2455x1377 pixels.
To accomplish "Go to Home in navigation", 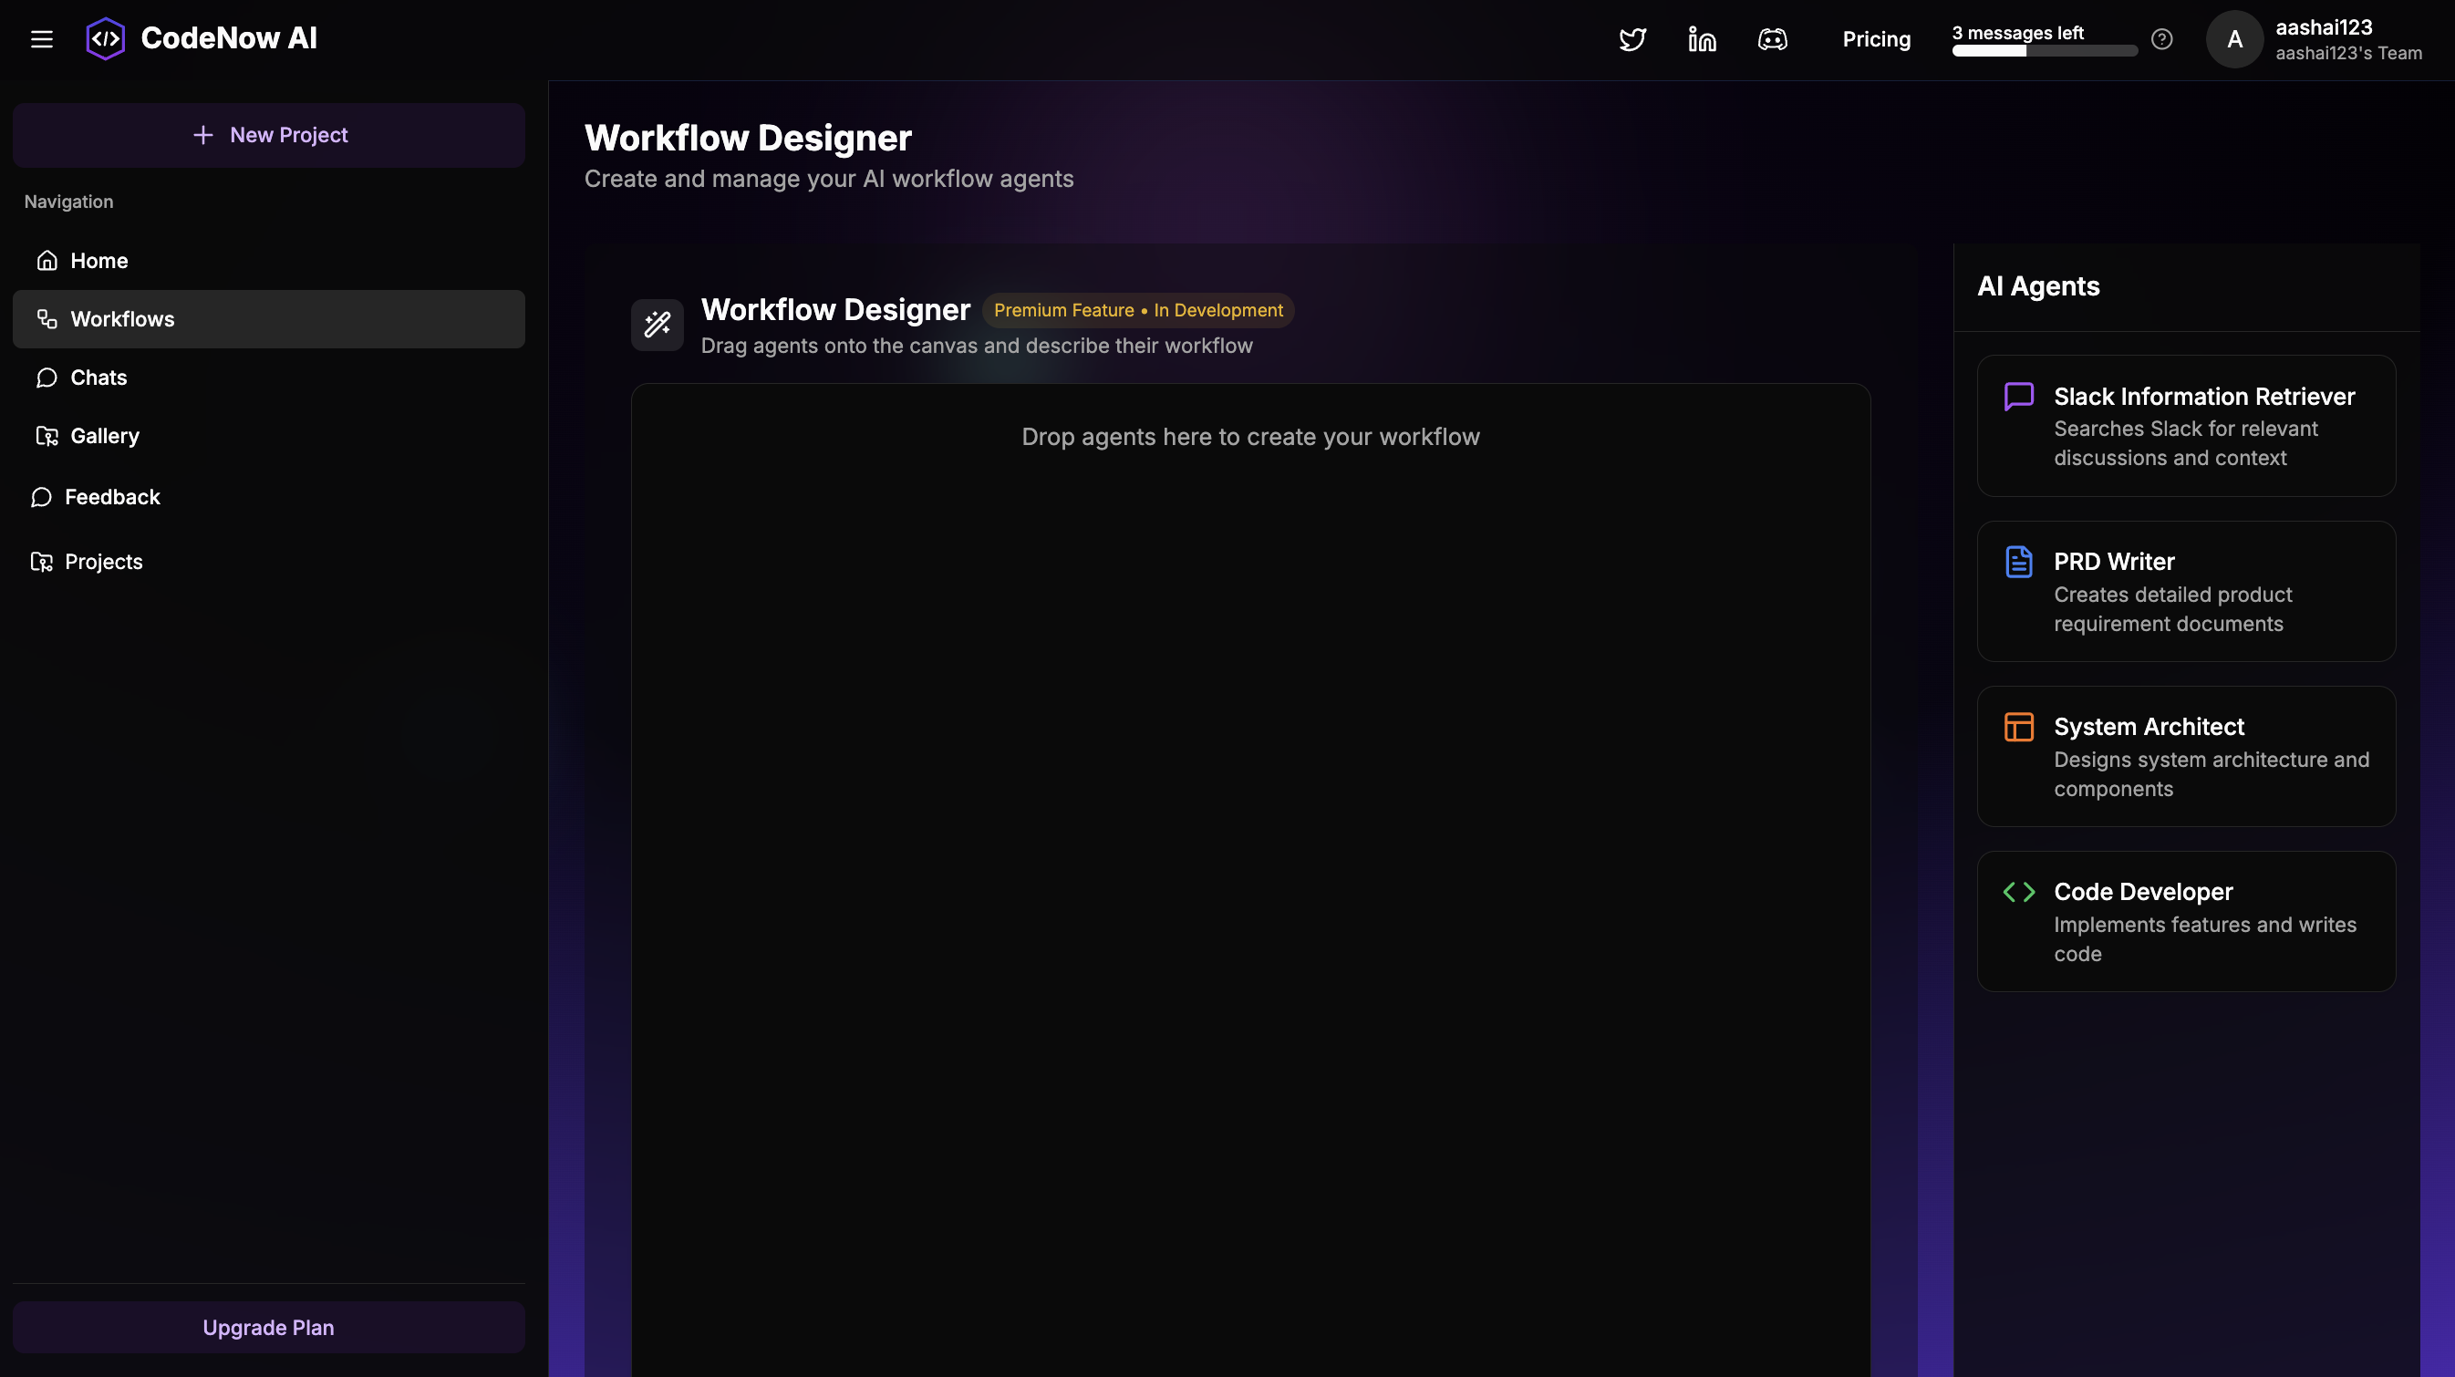I will tap(99, 260).
